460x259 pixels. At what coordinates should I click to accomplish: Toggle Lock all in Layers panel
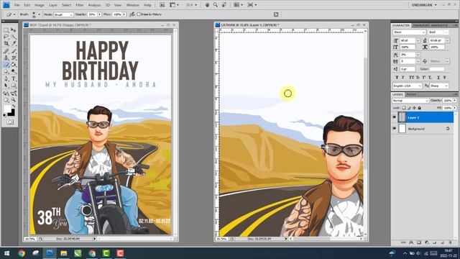pos(420,108)
